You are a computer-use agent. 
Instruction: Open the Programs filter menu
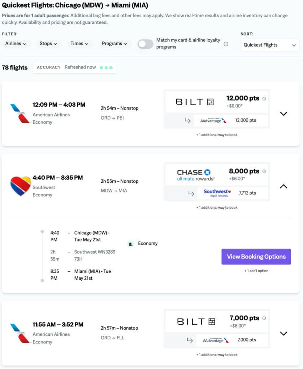[x=114, y=44]
